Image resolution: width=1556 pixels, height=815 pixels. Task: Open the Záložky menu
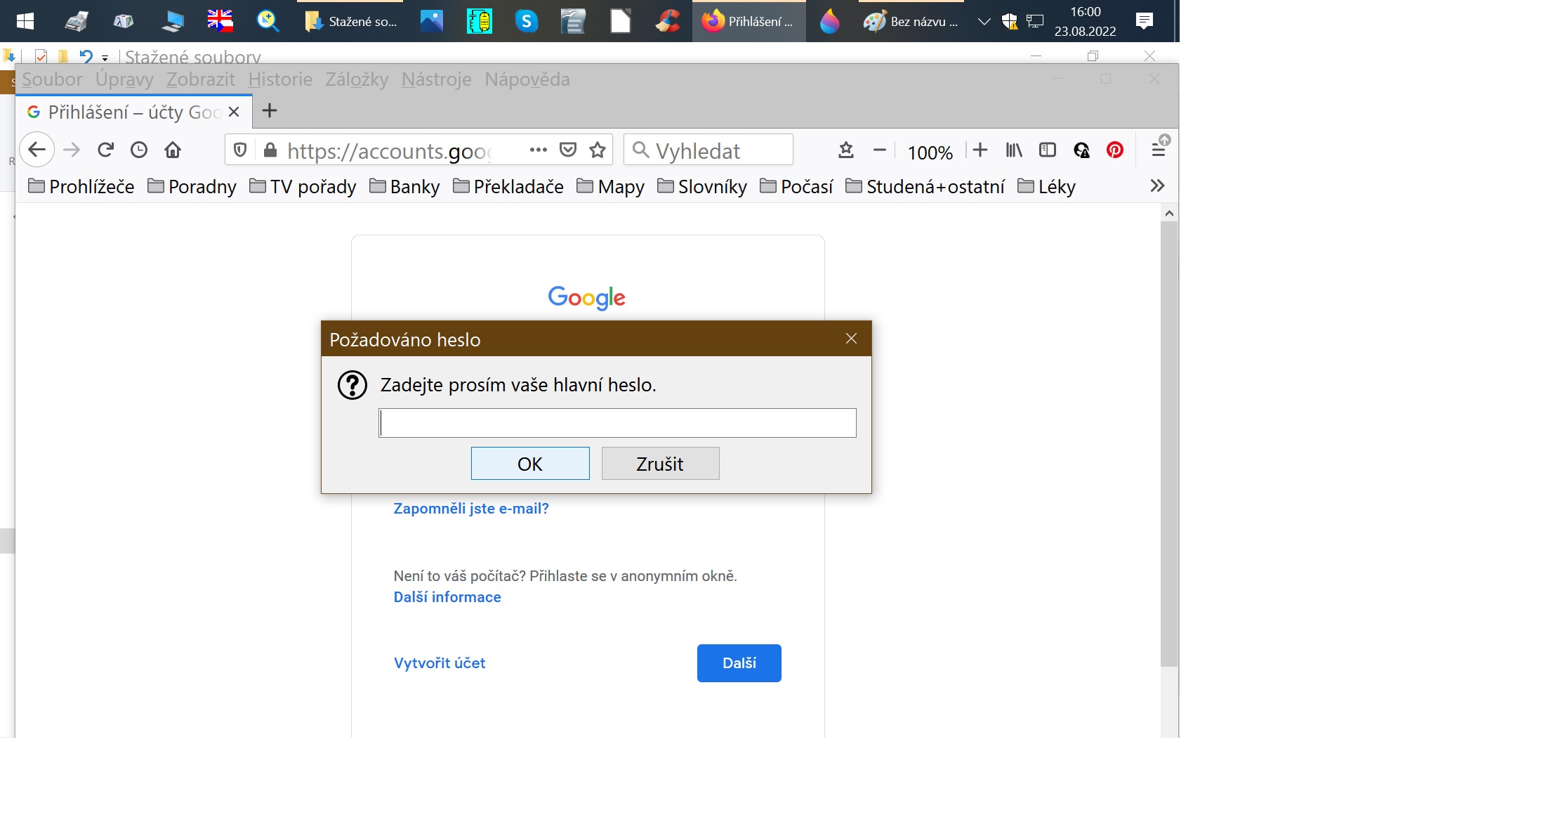click(x=357, y=79)
